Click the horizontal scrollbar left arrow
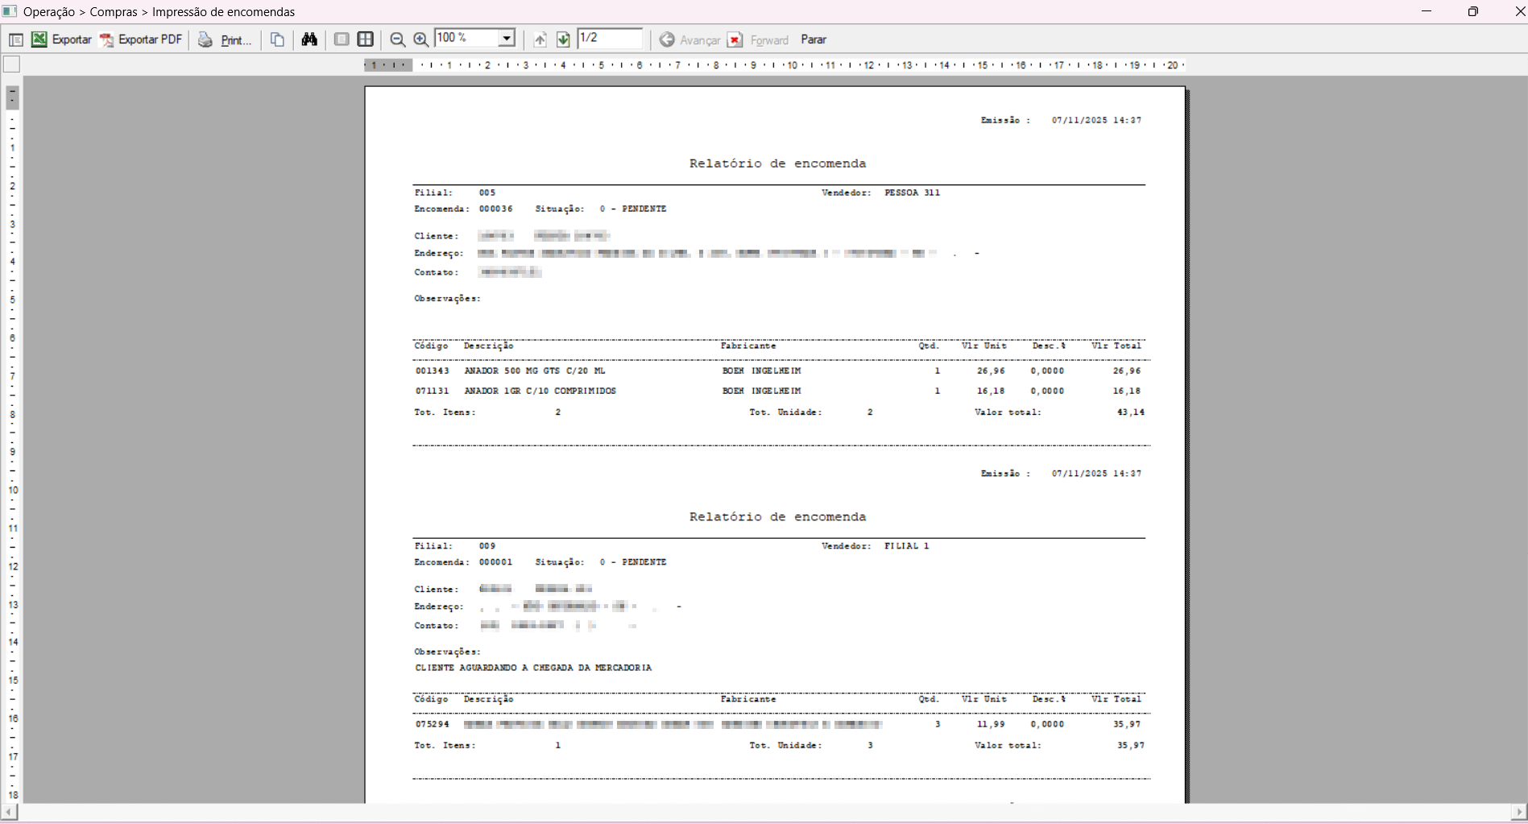 click(x=9, y=812)
